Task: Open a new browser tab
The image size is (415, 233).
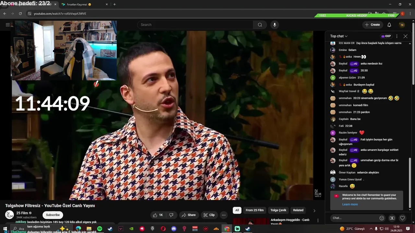Action: pyautogui.click(x=114, y=5)
